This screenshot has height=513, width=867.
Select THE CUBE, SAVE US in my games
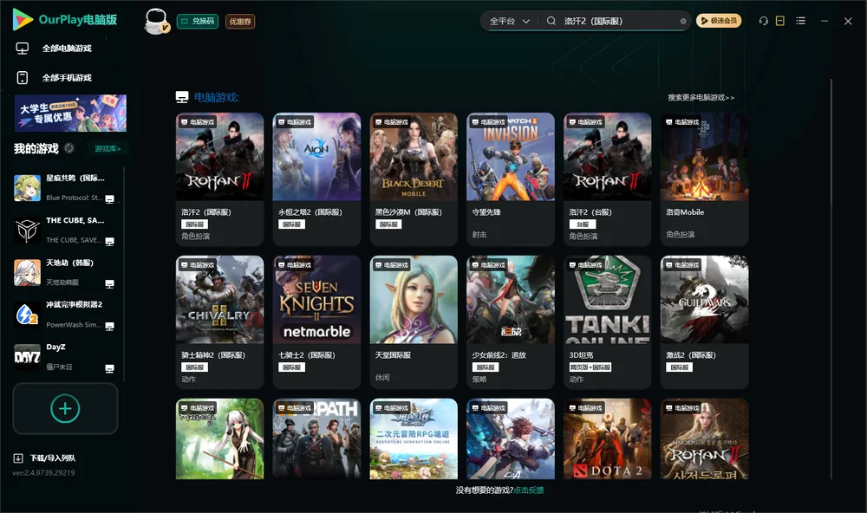(65, 230)
